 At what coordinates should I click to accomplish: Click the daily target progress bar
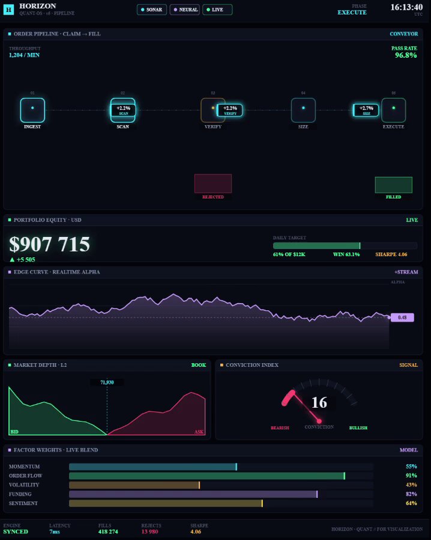(x=345, y=245)
